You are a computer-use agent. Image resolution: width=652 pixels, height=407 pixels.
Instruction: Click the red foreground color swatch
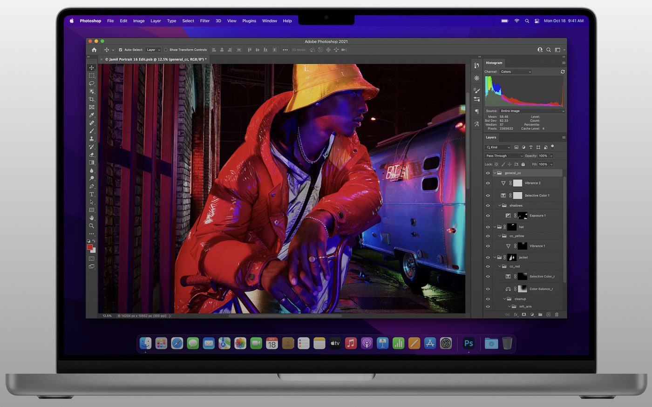(90, 247)
